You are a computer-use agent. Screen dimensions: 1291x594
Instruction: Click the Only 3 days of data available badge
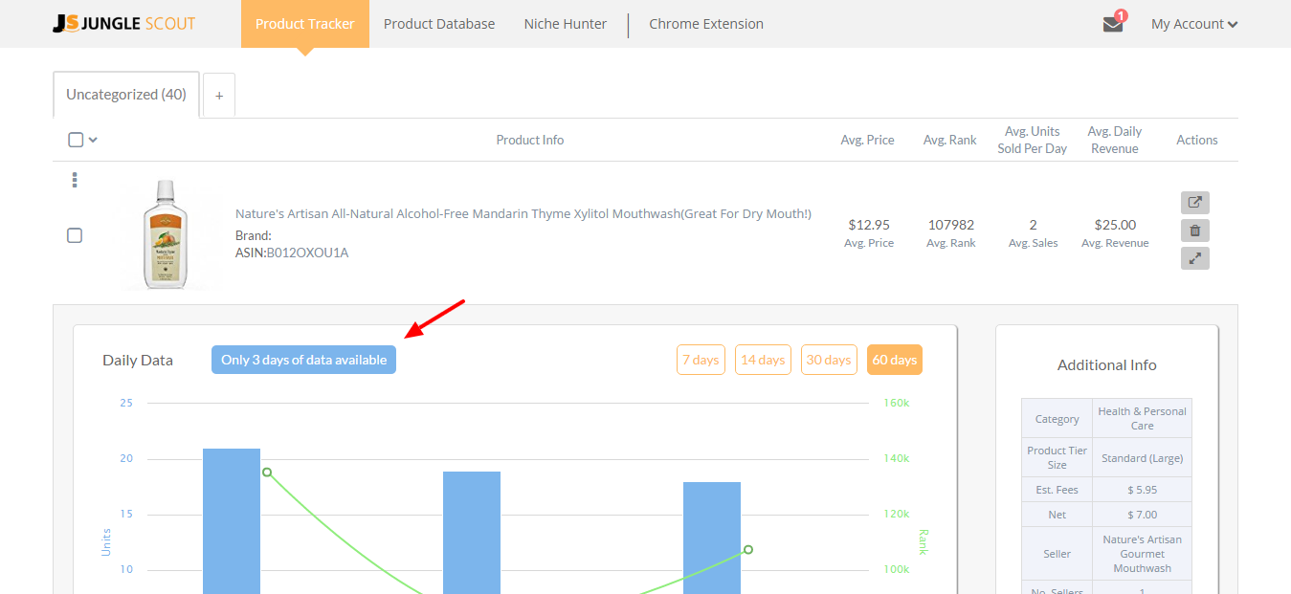tap(303, 360)
